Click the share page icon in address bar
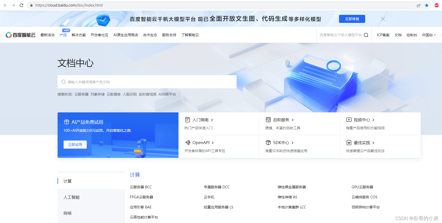 [x=419, y=5]
